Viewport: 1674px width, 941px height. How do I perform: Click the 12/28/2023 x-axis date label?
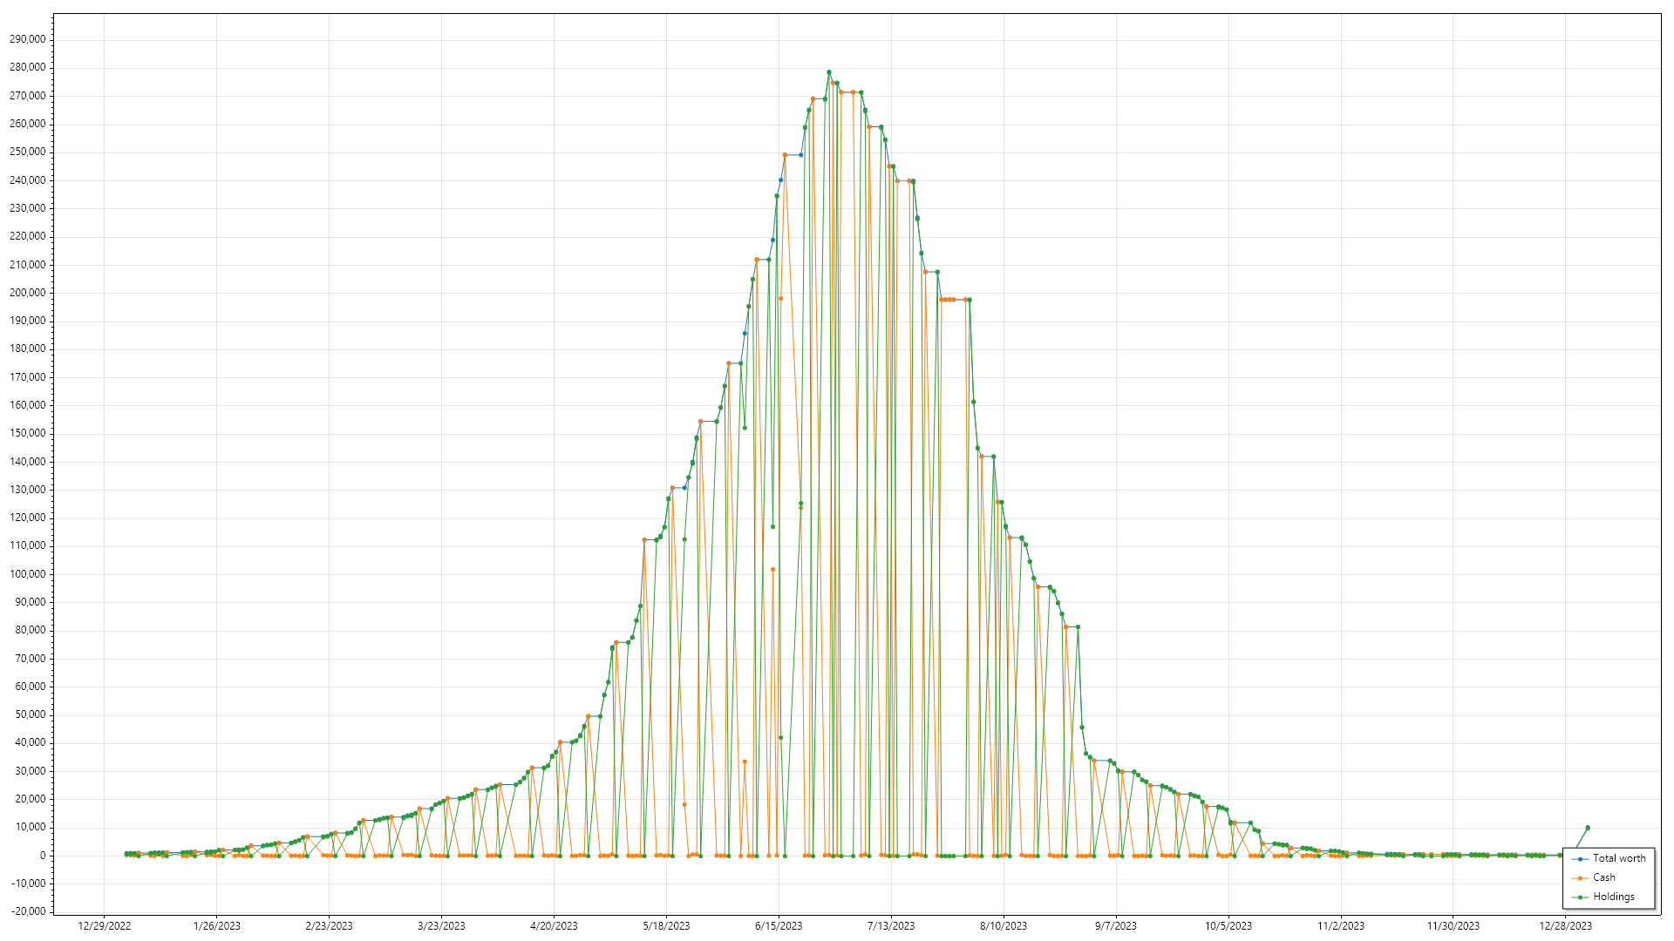1565,926
